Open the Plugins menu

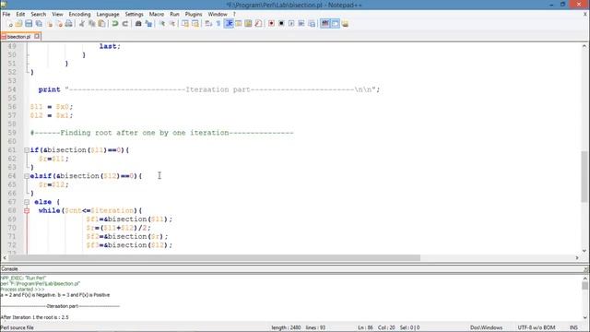coord(194,15)
